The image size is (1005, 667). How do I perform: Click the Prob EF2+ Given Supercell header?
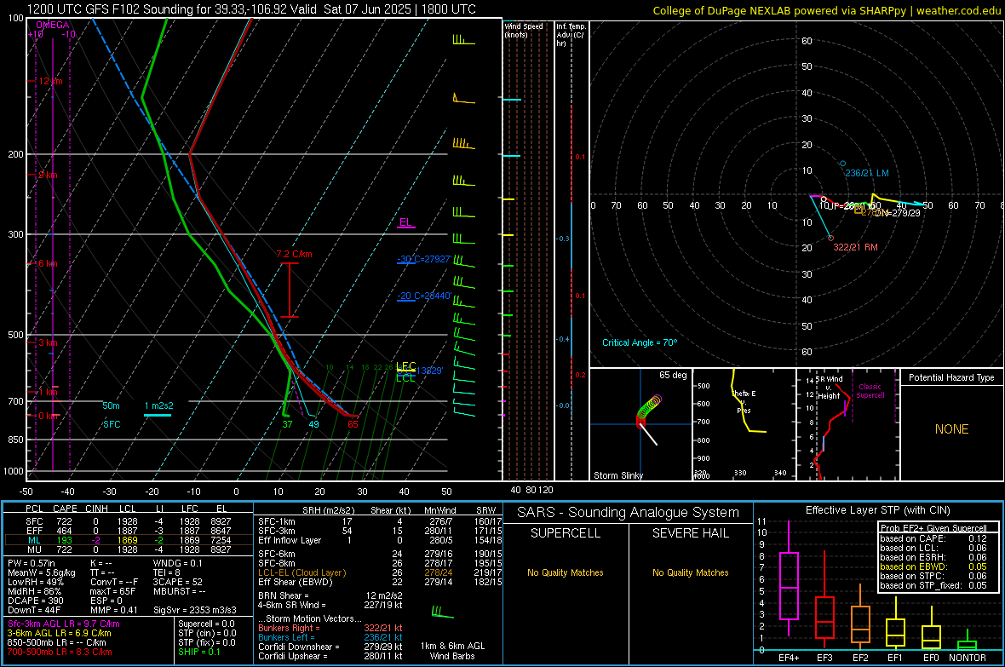[x=933, y=528]
